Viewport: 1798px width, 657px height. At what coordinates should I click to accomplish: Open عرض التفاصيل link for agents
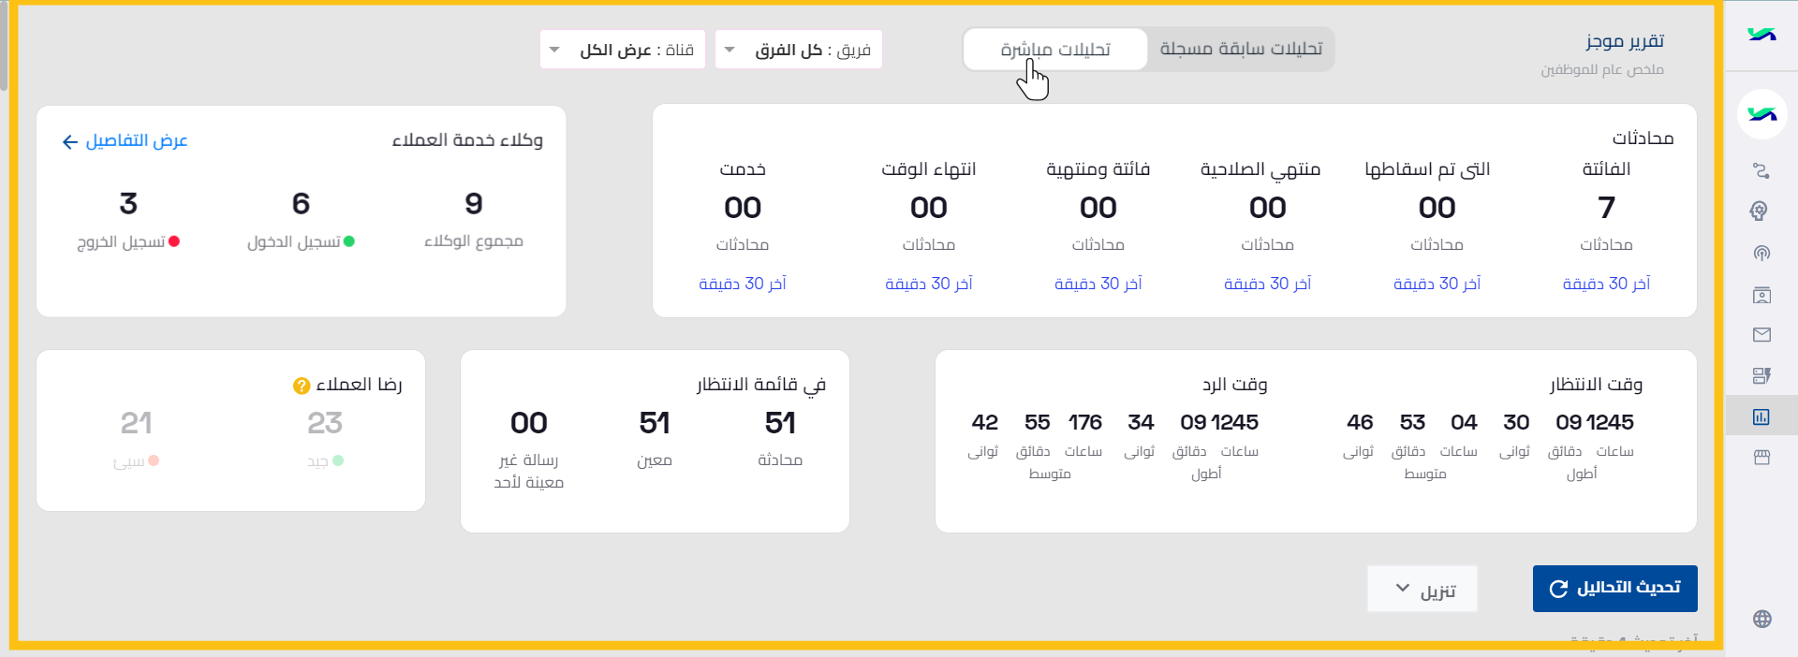point(137,140)
